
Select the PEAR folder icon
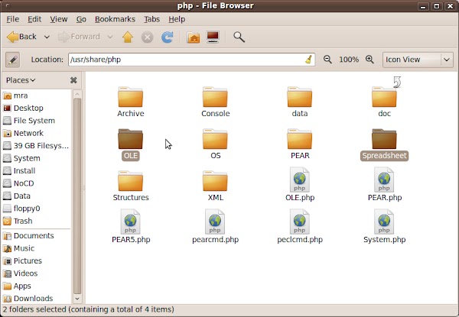[x=300, y=139]
